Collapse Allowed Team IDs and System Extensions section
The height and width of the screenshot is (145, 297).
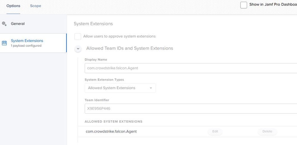[78, 49]
